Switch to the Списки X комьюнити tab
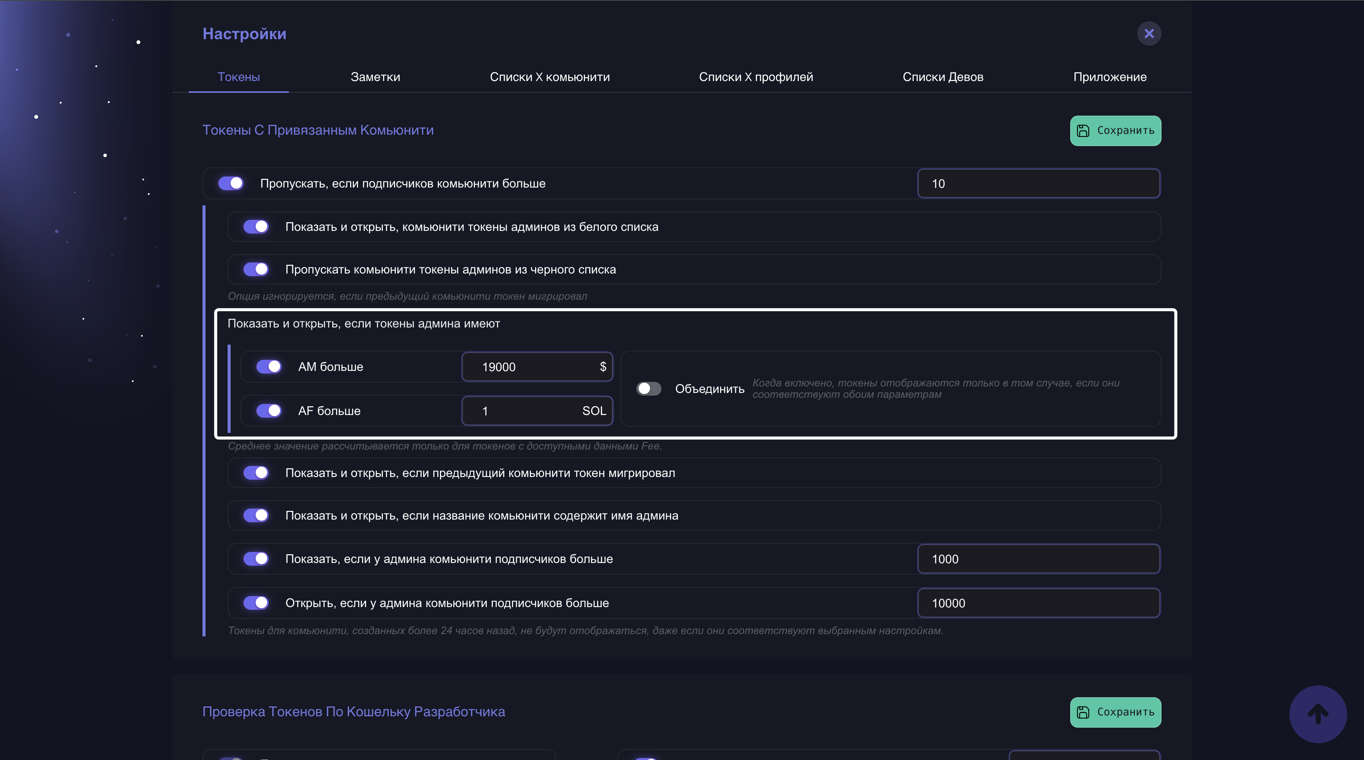 tap(549, 77)
